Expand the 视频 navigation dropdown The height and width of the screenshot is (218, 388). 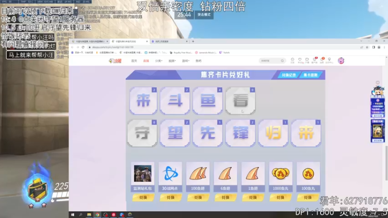(x=172, y=61)
